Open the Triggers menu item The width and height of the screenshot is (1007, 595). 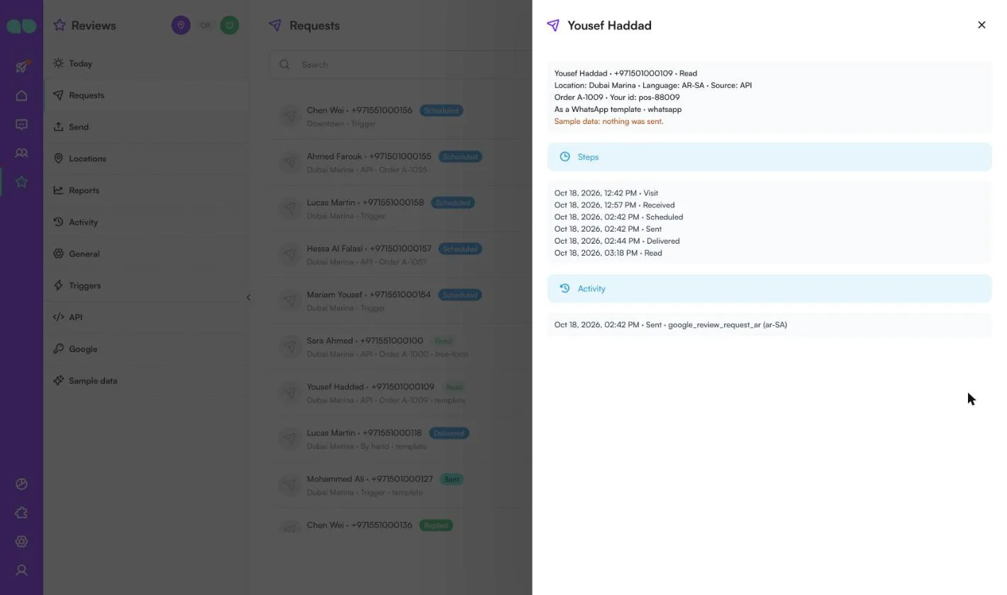[146, 285]
